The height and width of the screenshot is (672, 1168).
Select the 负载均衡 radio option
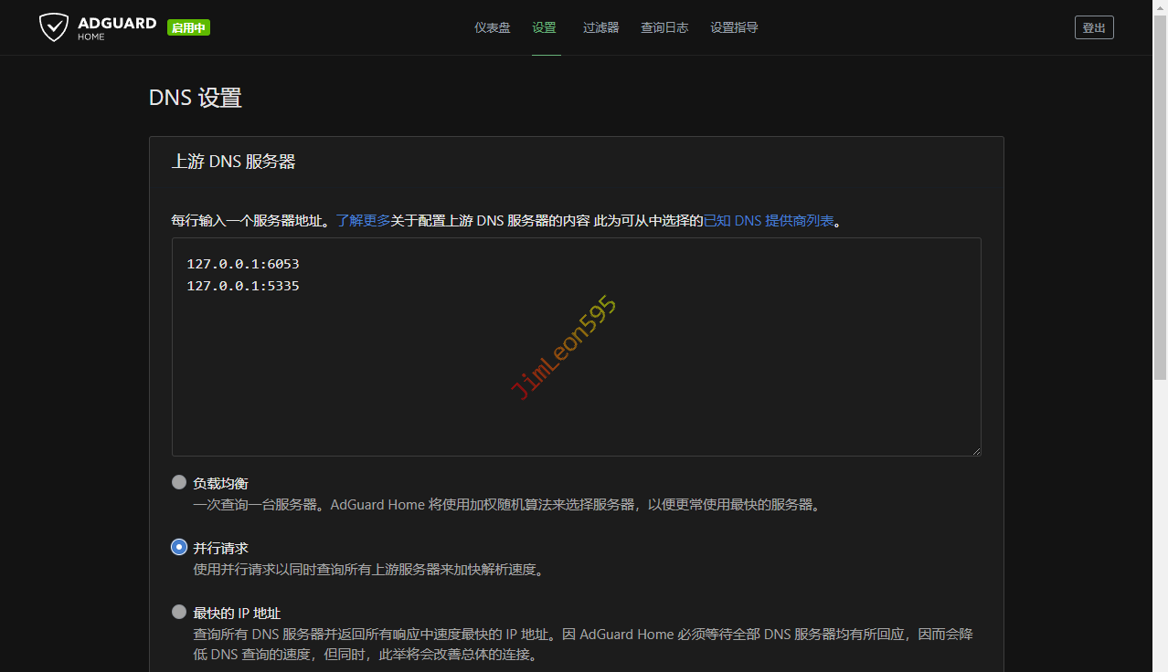(x=179, y=482)
